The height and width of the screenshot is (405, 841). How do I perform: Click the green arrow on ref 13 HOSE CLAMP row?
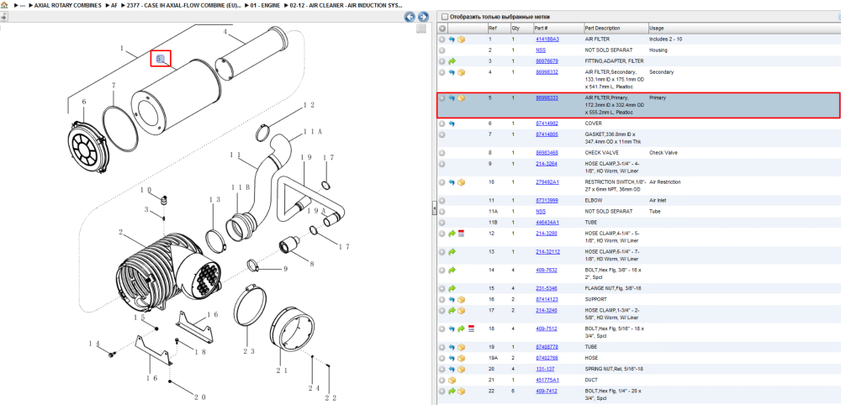pyautogui.click(x=452, y=252)
